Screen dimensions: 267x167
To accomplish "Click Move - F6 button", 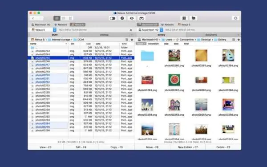I will [152, 147].
